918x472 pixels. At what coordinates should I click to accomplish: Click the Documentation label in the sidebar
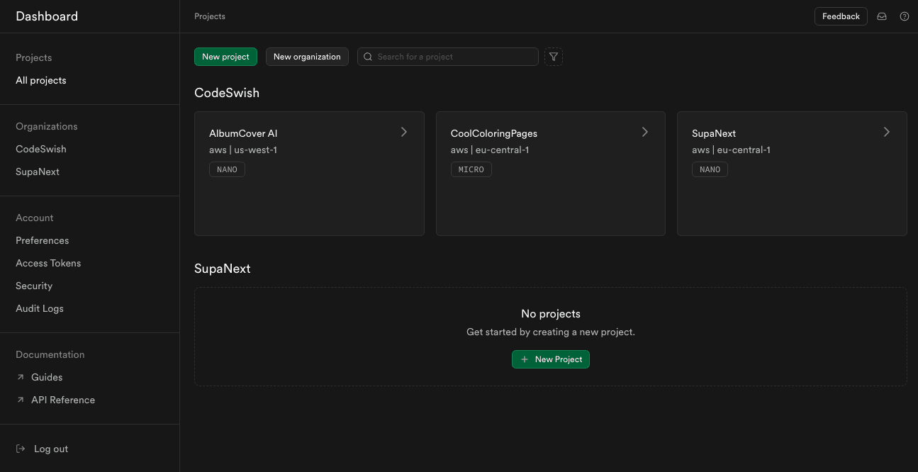pyautogui.click(x=50, y=354)
